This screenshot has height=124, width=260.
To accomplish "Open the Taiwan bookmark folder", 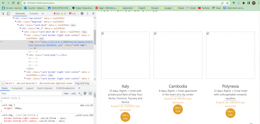I will pyautogui.click(x=180, y=8).
